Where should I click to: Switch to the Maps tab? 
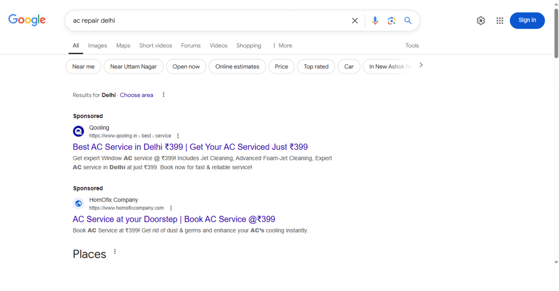point(123,46)
